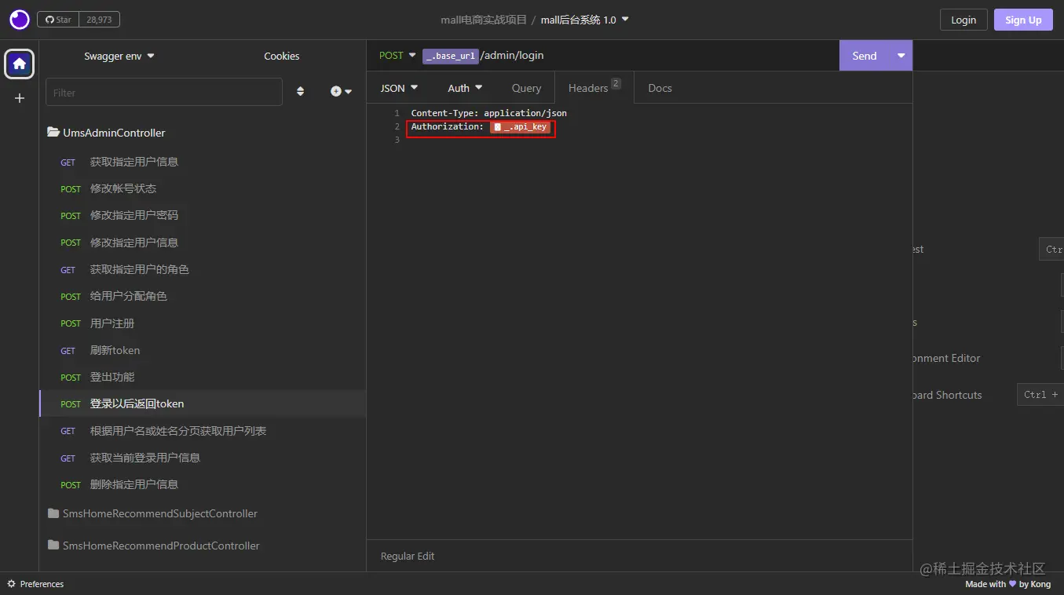Open the POST method dropdown
The width and height of the screenshot is (1064, 595).
pos(397,55)
